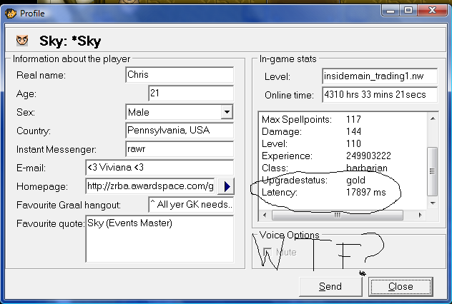The height and width of the screenshot is (304, 452).
Task: Click the E-mail input field
Action: click(159, 168)
